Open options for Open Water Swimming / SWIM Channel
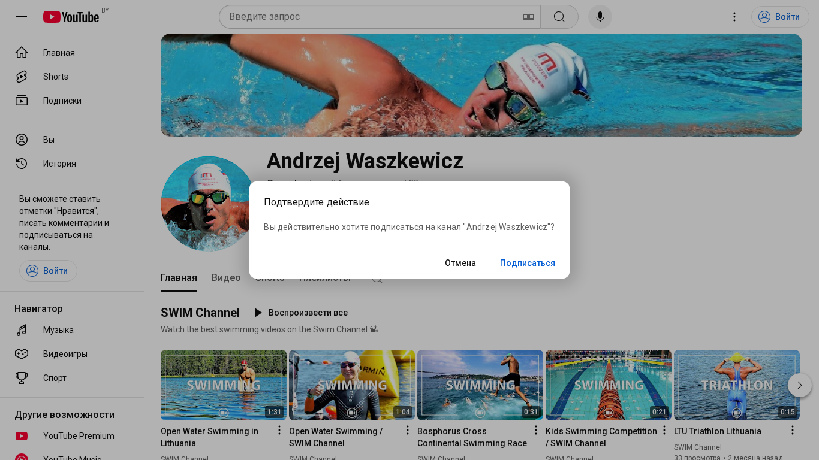Screen dimensions: 819x460 click(x=407, y=431)
